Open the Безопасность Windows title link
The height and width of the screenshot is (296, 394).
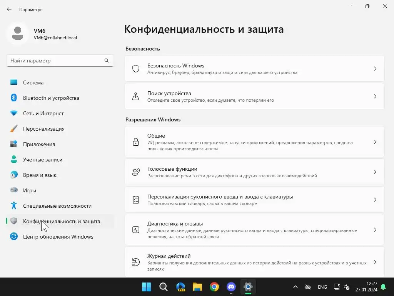[x=175, y=66]
